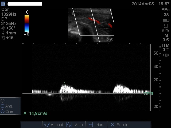Click the velocity caliper crosshair on the waveform
Viewport: 171px width, 128px height.
[64, 84]
